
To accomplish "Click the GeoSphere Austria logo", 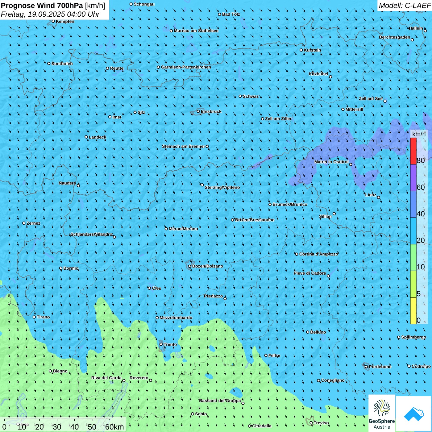I will click(382, 413).
